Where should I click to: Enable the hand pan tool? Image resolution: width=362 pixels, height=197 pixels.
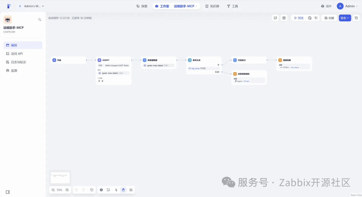coord(123,190)
